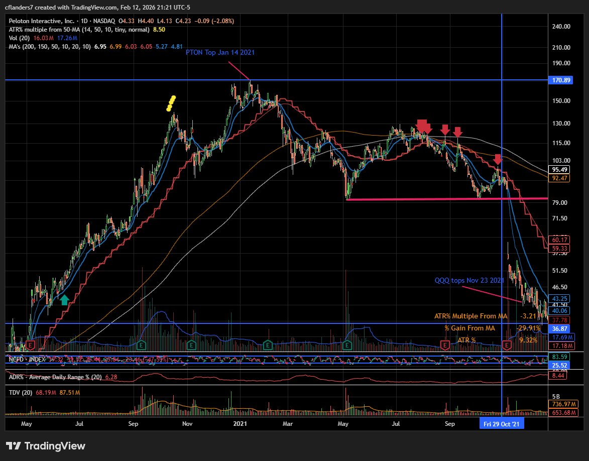589x461 pixels.
Task: Click the red 37.78 price label
Action: [559, 320]
